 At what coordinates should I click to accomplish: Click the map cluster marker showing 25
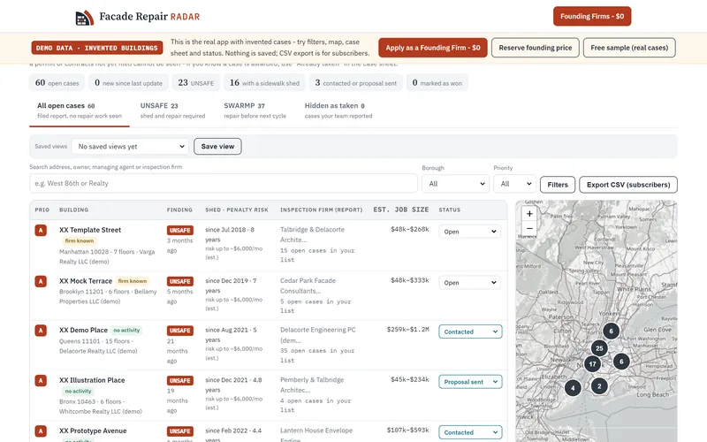tap(599, 348)
